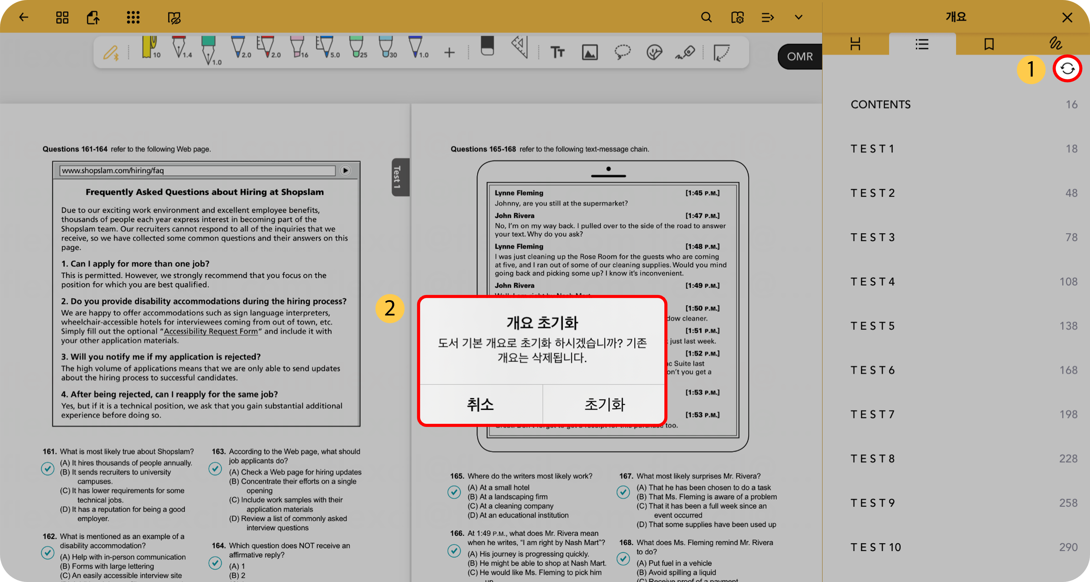Image resolution: width=1090 pixels, height=582 pixels.
Task: Toggle check mark for question 167
Action: tap(623, 492)
